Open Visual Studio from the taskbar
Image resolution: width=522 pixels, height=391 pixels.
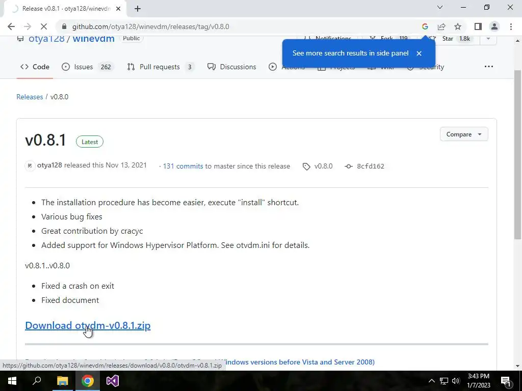click(x=113, y=381)
